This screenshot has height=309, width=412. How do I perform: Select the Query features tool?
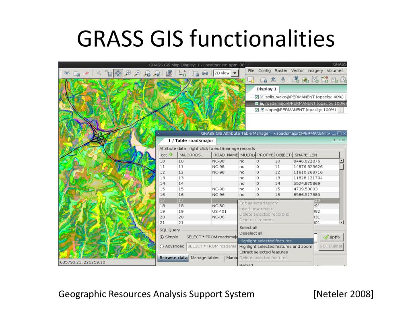pos(108,73)
